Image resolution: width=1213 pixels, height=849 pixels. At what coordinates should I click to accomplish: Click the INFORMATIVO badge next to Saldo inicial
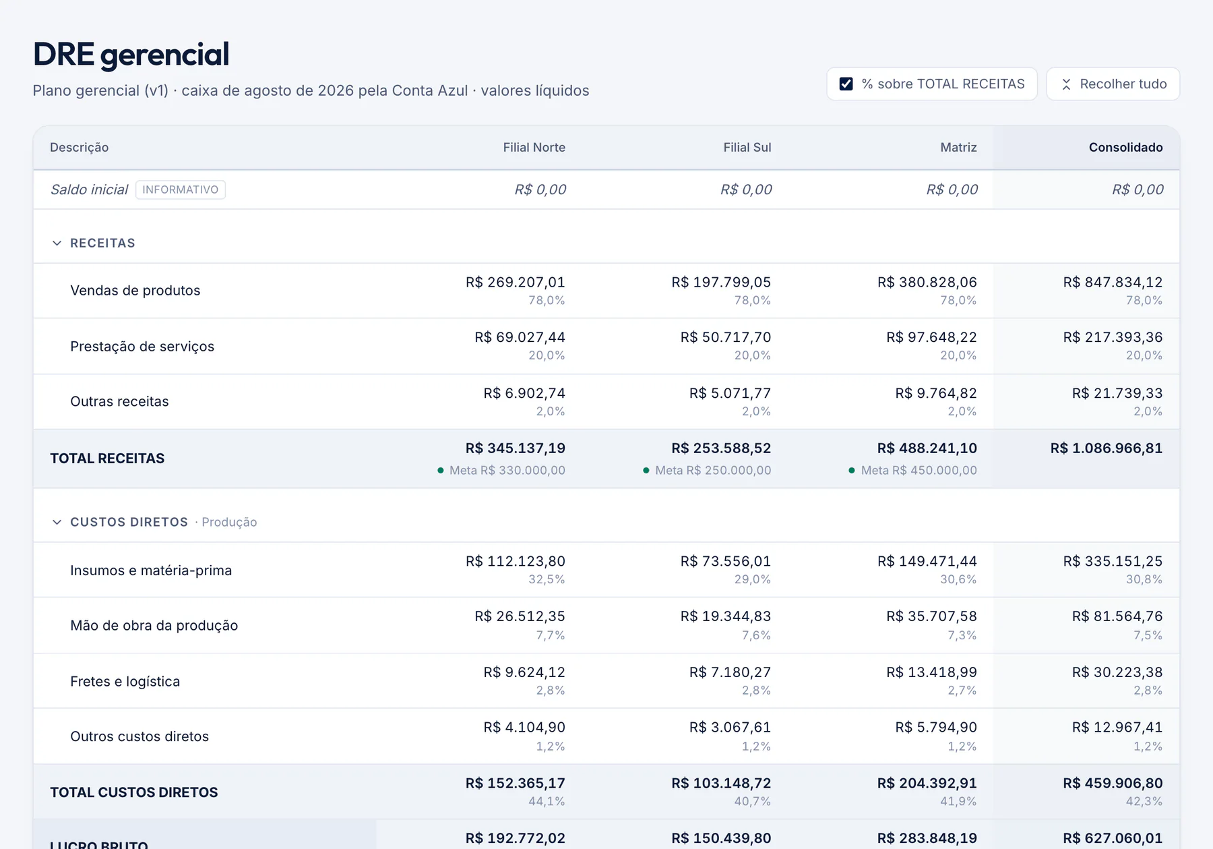coord(181,189)
